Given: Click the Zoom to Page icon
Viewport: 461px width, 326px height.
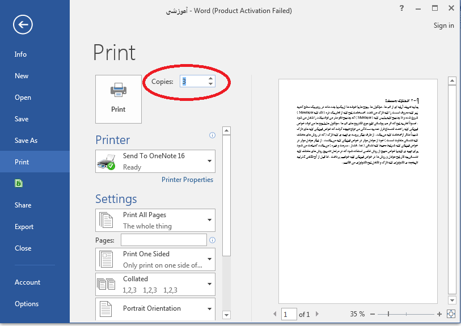Looking at the screenshot, I should [451, 314].
